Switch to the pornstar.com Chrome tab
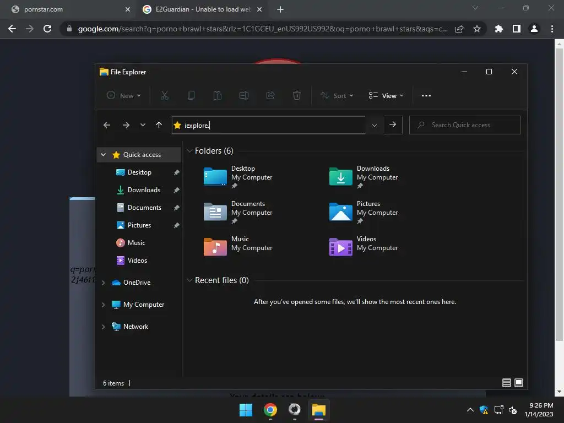The width and height of the screenshot is (564, 423). (68, 9)
